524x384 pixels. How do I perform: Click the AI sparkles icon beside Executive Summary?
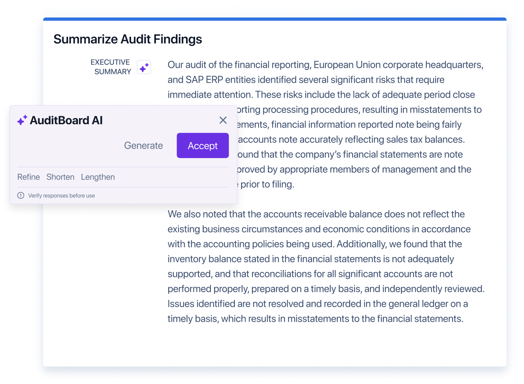click(x=143, y=67)
